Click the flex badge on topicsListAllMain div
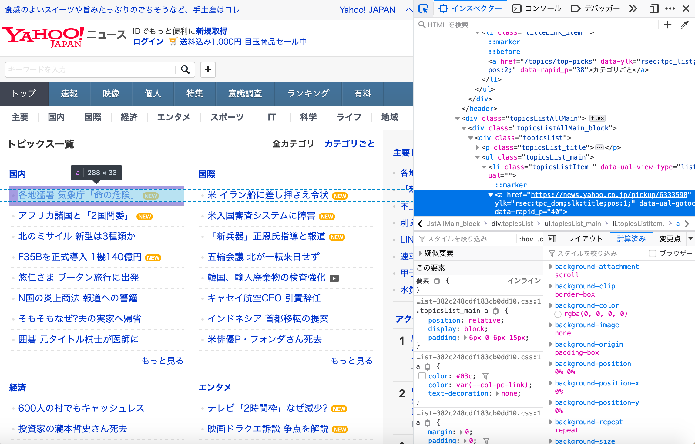This screenshot has height=444, width=695. click(x=597, y=118)
